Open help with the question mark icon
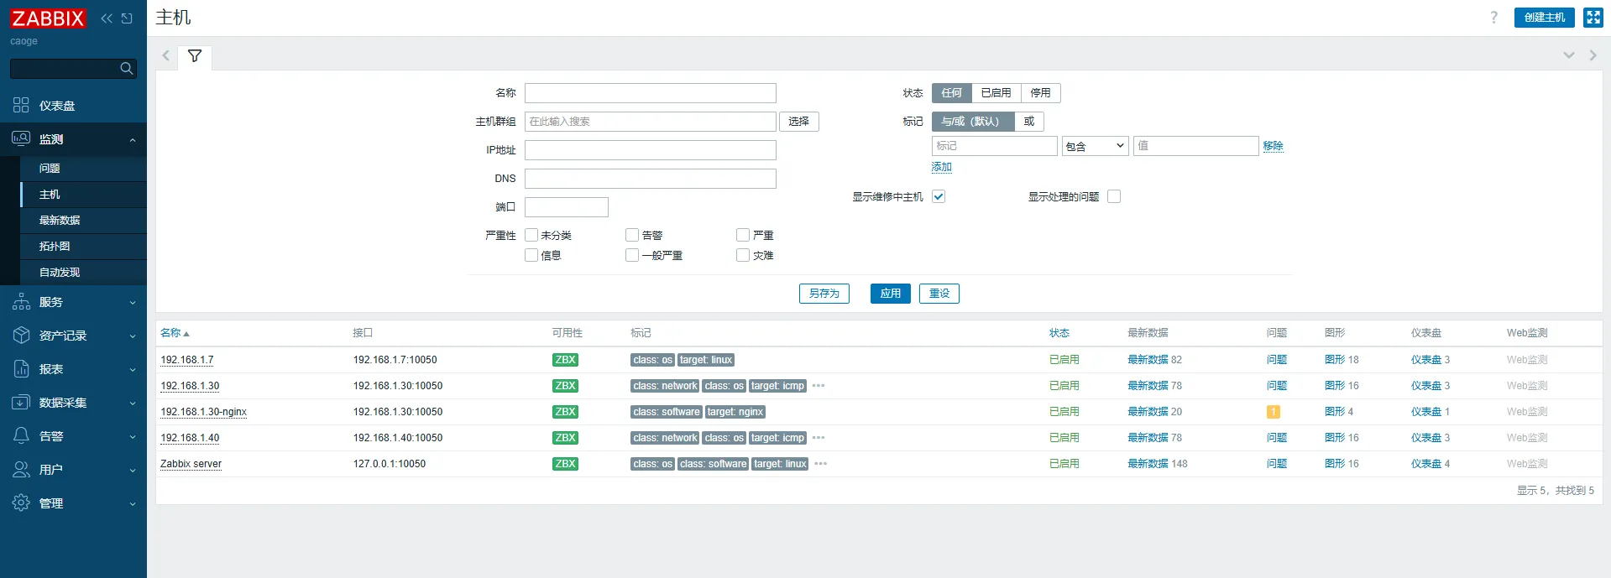This screenshot has height=578, width=1611. point(1493,18)
